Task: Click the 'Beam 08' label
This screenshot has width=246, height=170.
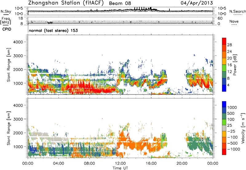Action: coord(120,3)
